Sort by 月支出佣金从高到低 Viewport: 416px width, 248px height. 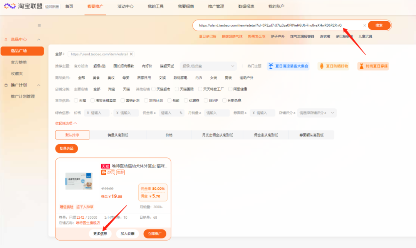[x=218, y=135]
